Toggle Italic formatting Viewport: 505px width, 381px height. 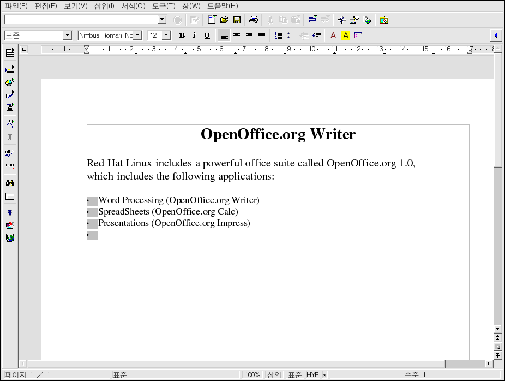pos(194,35)
